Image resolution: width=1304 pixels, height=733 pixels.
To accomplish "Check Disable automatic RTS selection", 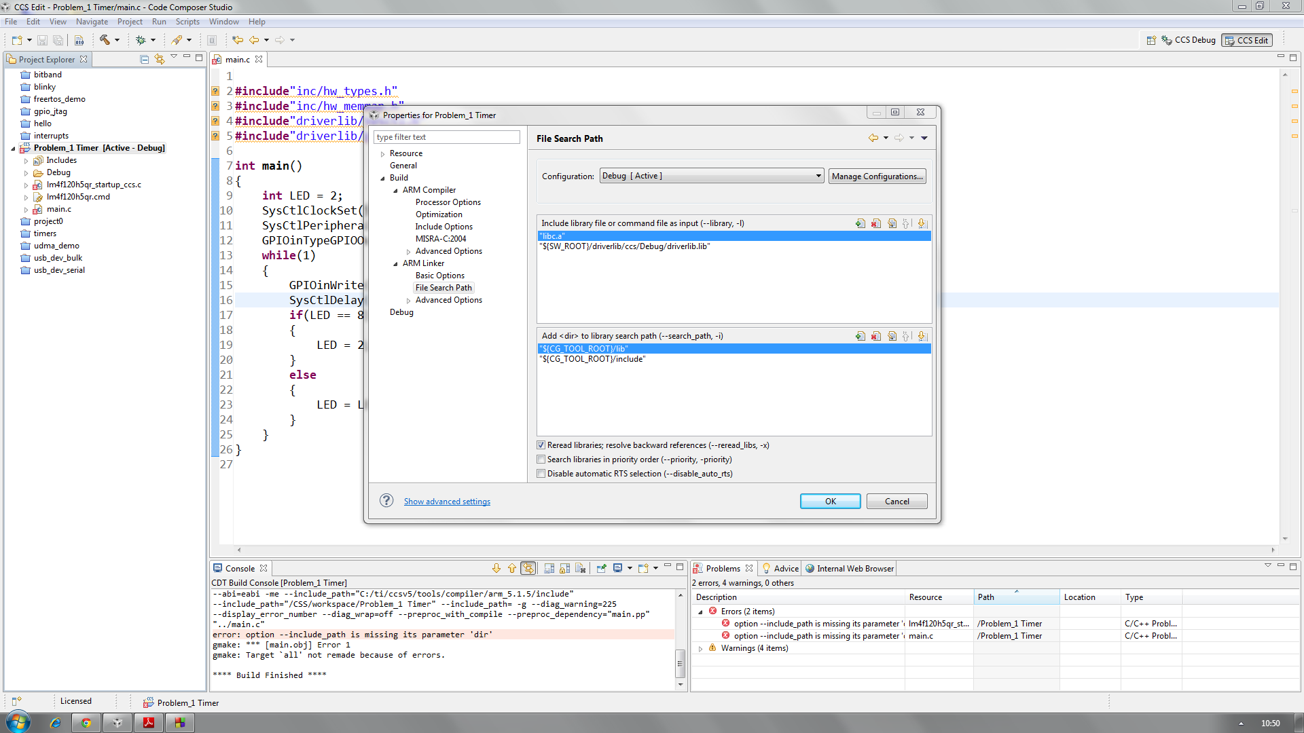I will [x=541, y=474].
